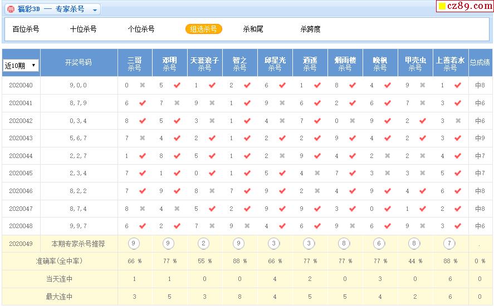
Task: Click the 天涯浪子 杀号 column header
Action: pos(204,63)
